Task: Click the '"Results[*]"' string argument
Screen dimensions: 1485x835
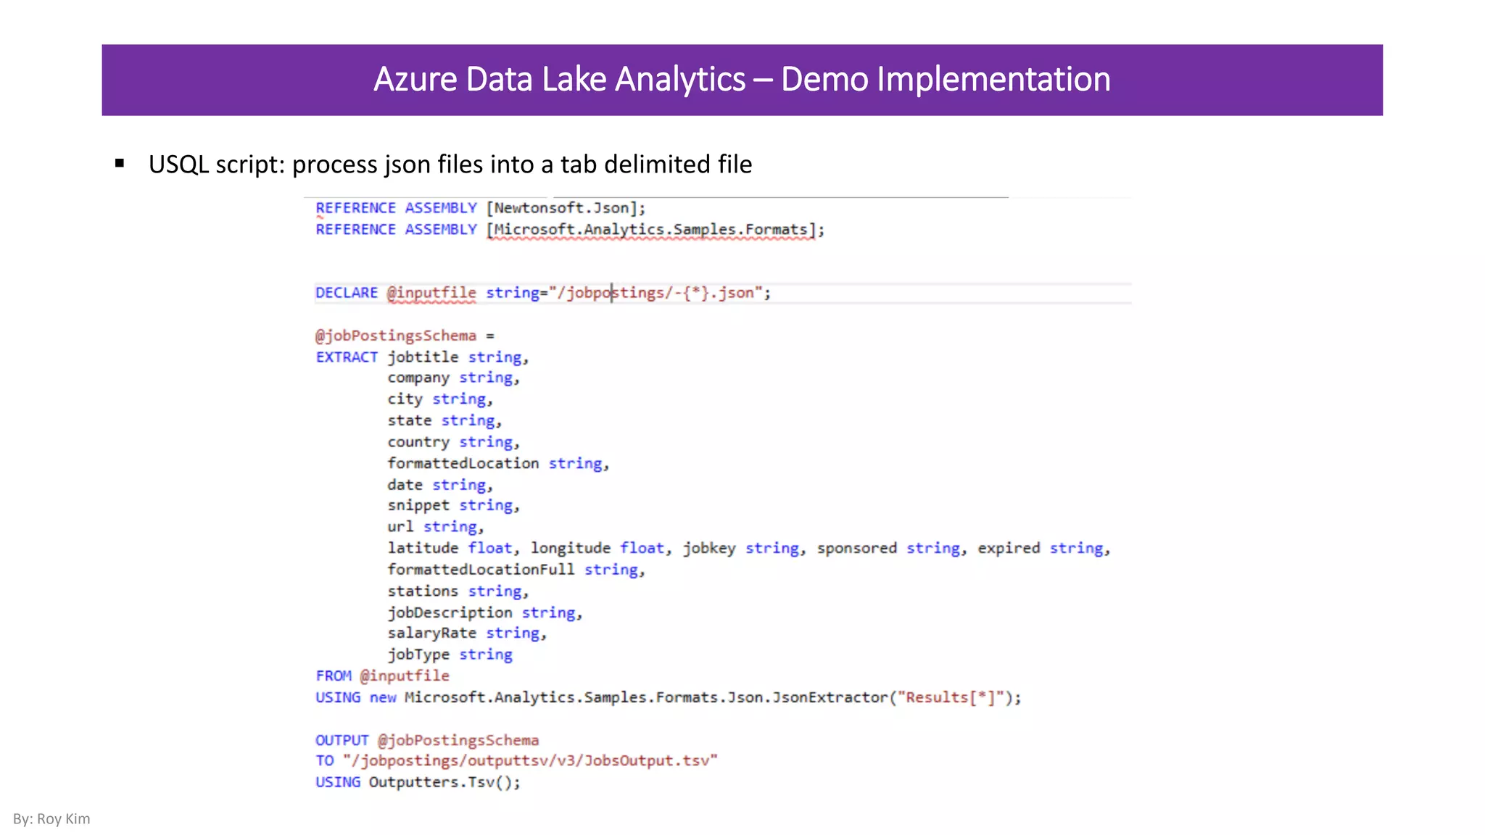Action: (951, 698)
